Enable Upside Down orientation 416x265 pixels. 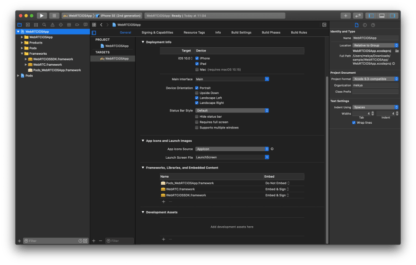197,93
